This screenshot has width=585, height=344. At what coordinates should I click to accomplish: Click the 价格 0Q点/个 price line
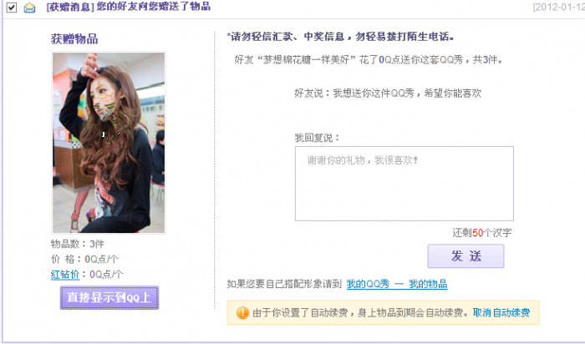pos(84,259)
